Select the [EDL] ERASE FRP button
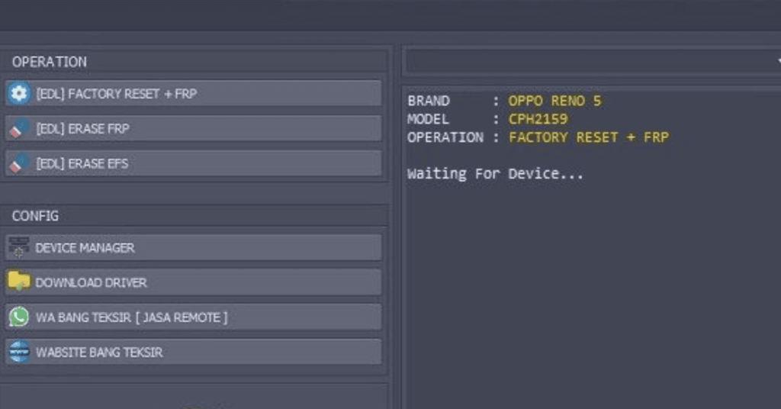This screenshot has height=409, width=781. click(194, 128)
